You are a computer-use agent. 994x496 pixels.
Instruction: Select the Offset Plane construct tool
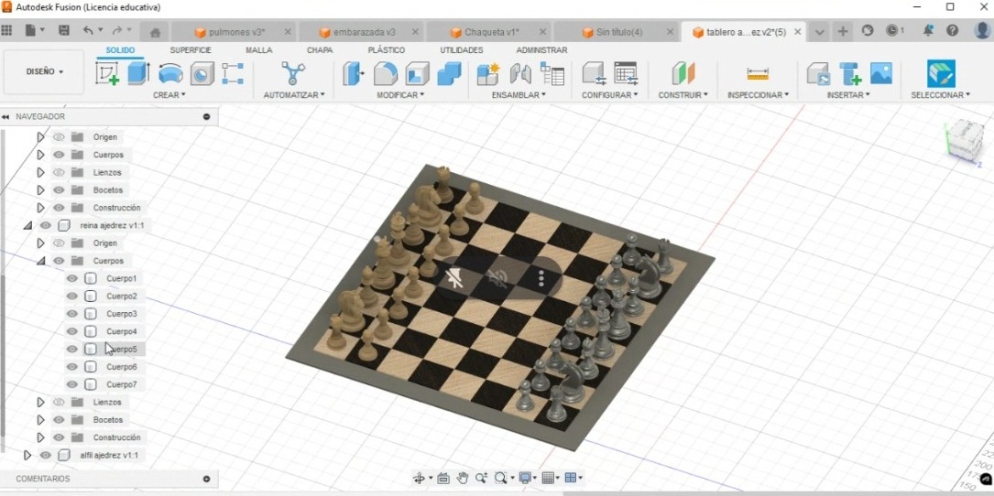pos(683,73)
